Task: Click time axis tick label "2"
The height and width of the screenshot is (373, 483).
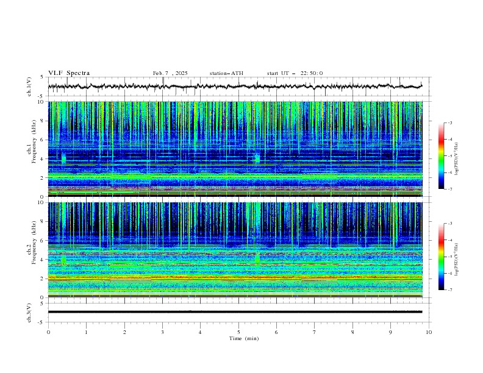Action: point(124,332)
